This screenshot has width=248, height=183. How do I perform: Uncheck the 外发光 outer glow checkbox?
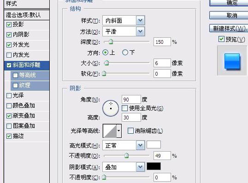pyautogui.click(x=9, y=45)
